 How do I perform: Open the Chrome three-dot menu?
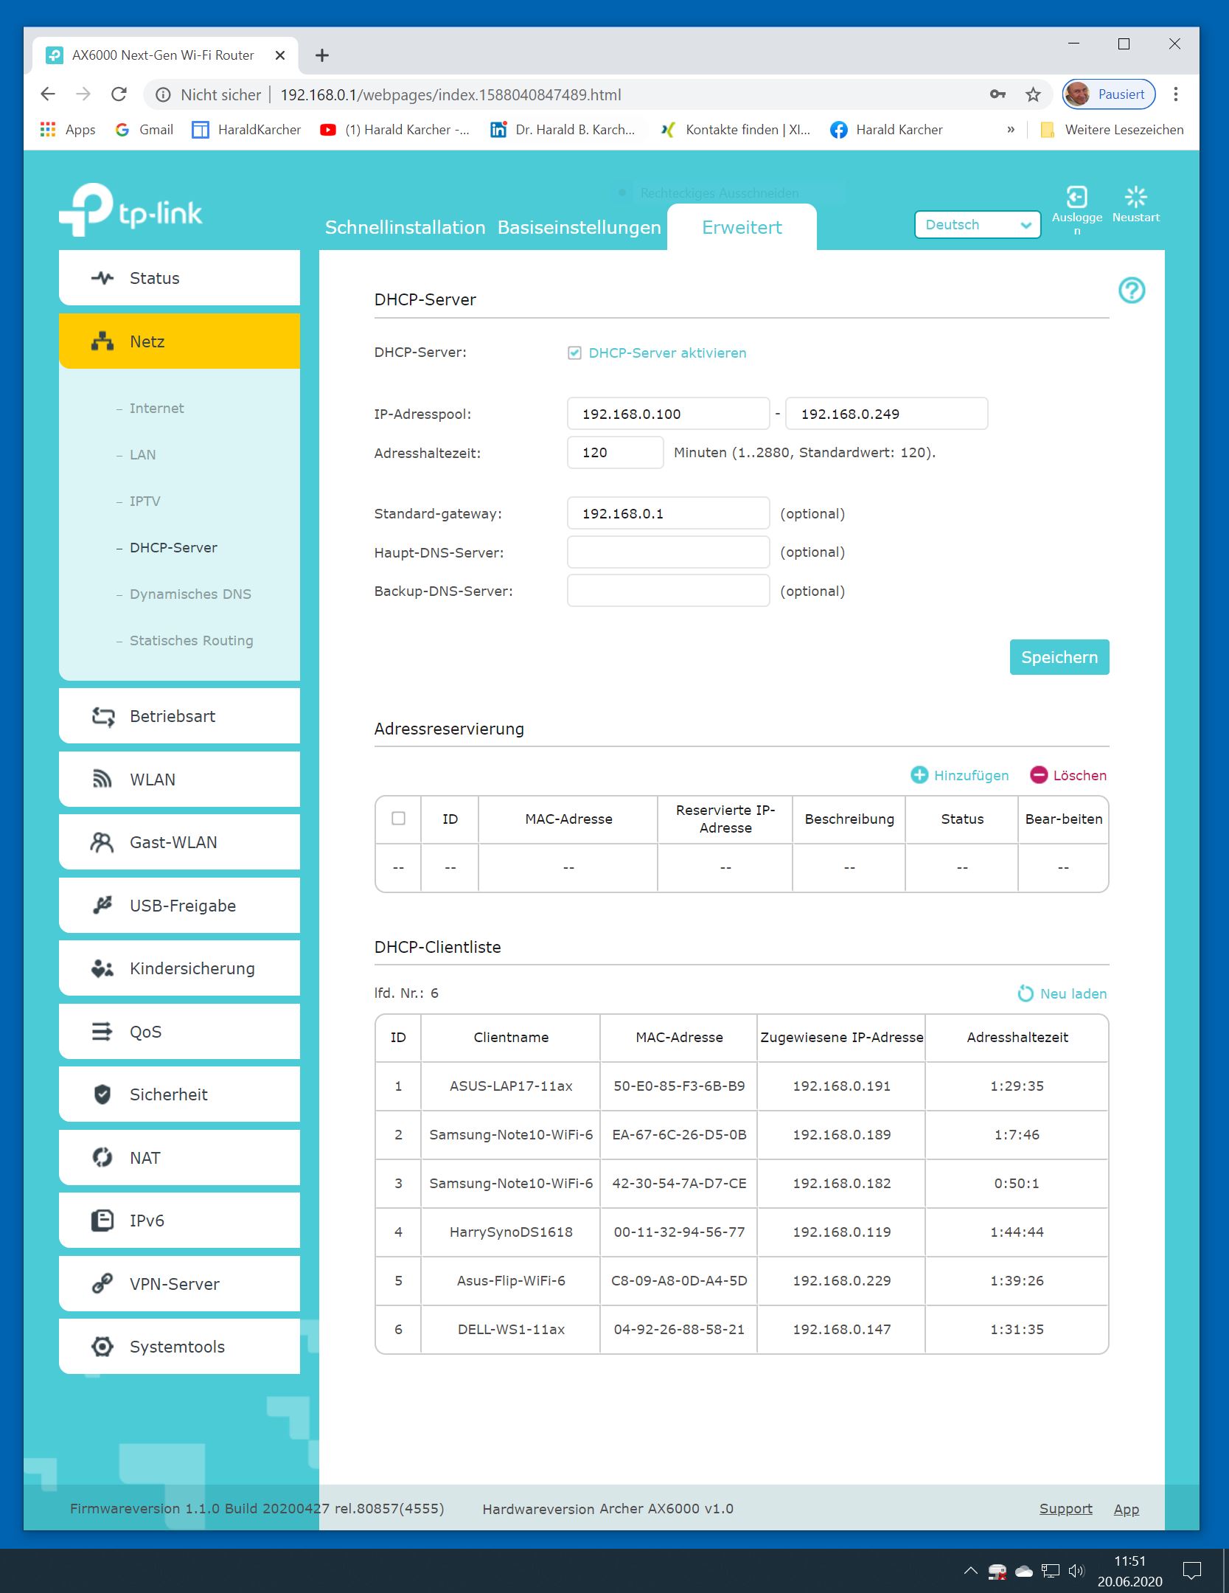click(x=1176, y=94)
